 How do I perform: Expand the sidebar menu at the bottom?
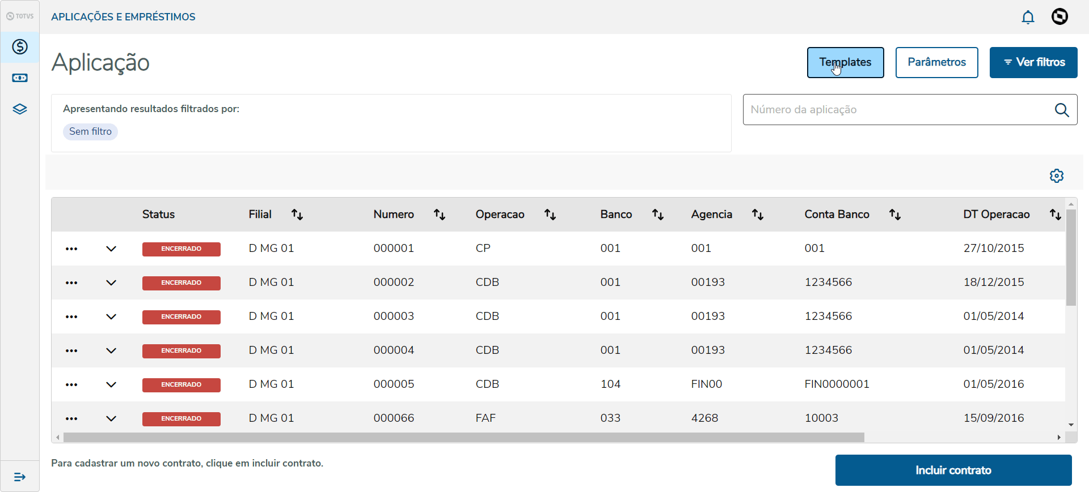coord(20,477)
